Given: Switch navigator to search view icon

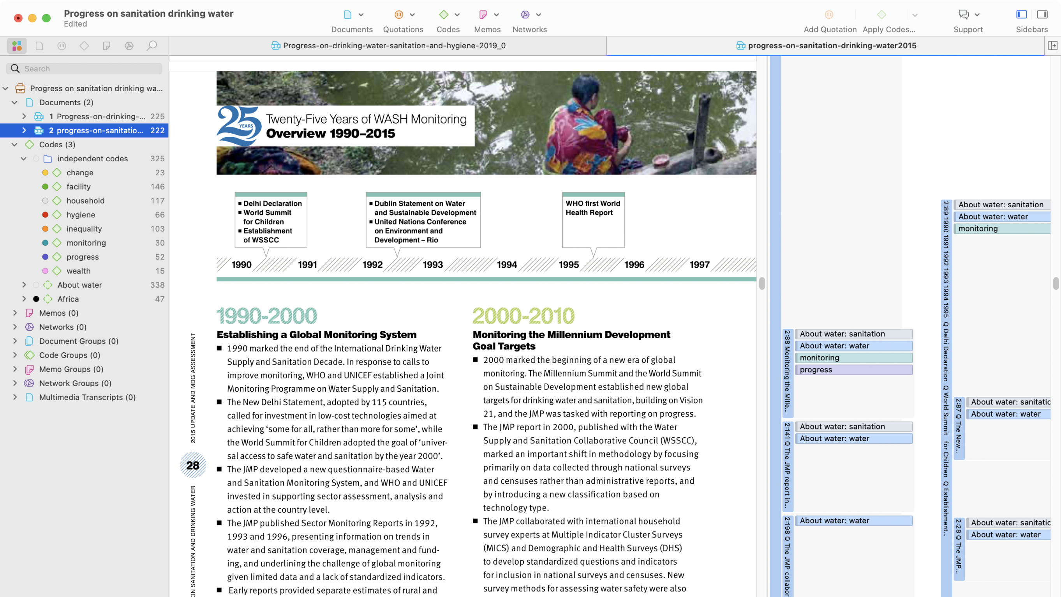Looking at the screenshot, I should (152, 46).
